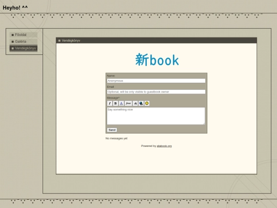Open the Galéria menu item

24,42
